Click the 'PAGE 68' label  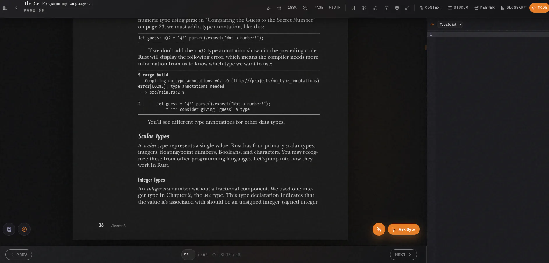[34, 10]
